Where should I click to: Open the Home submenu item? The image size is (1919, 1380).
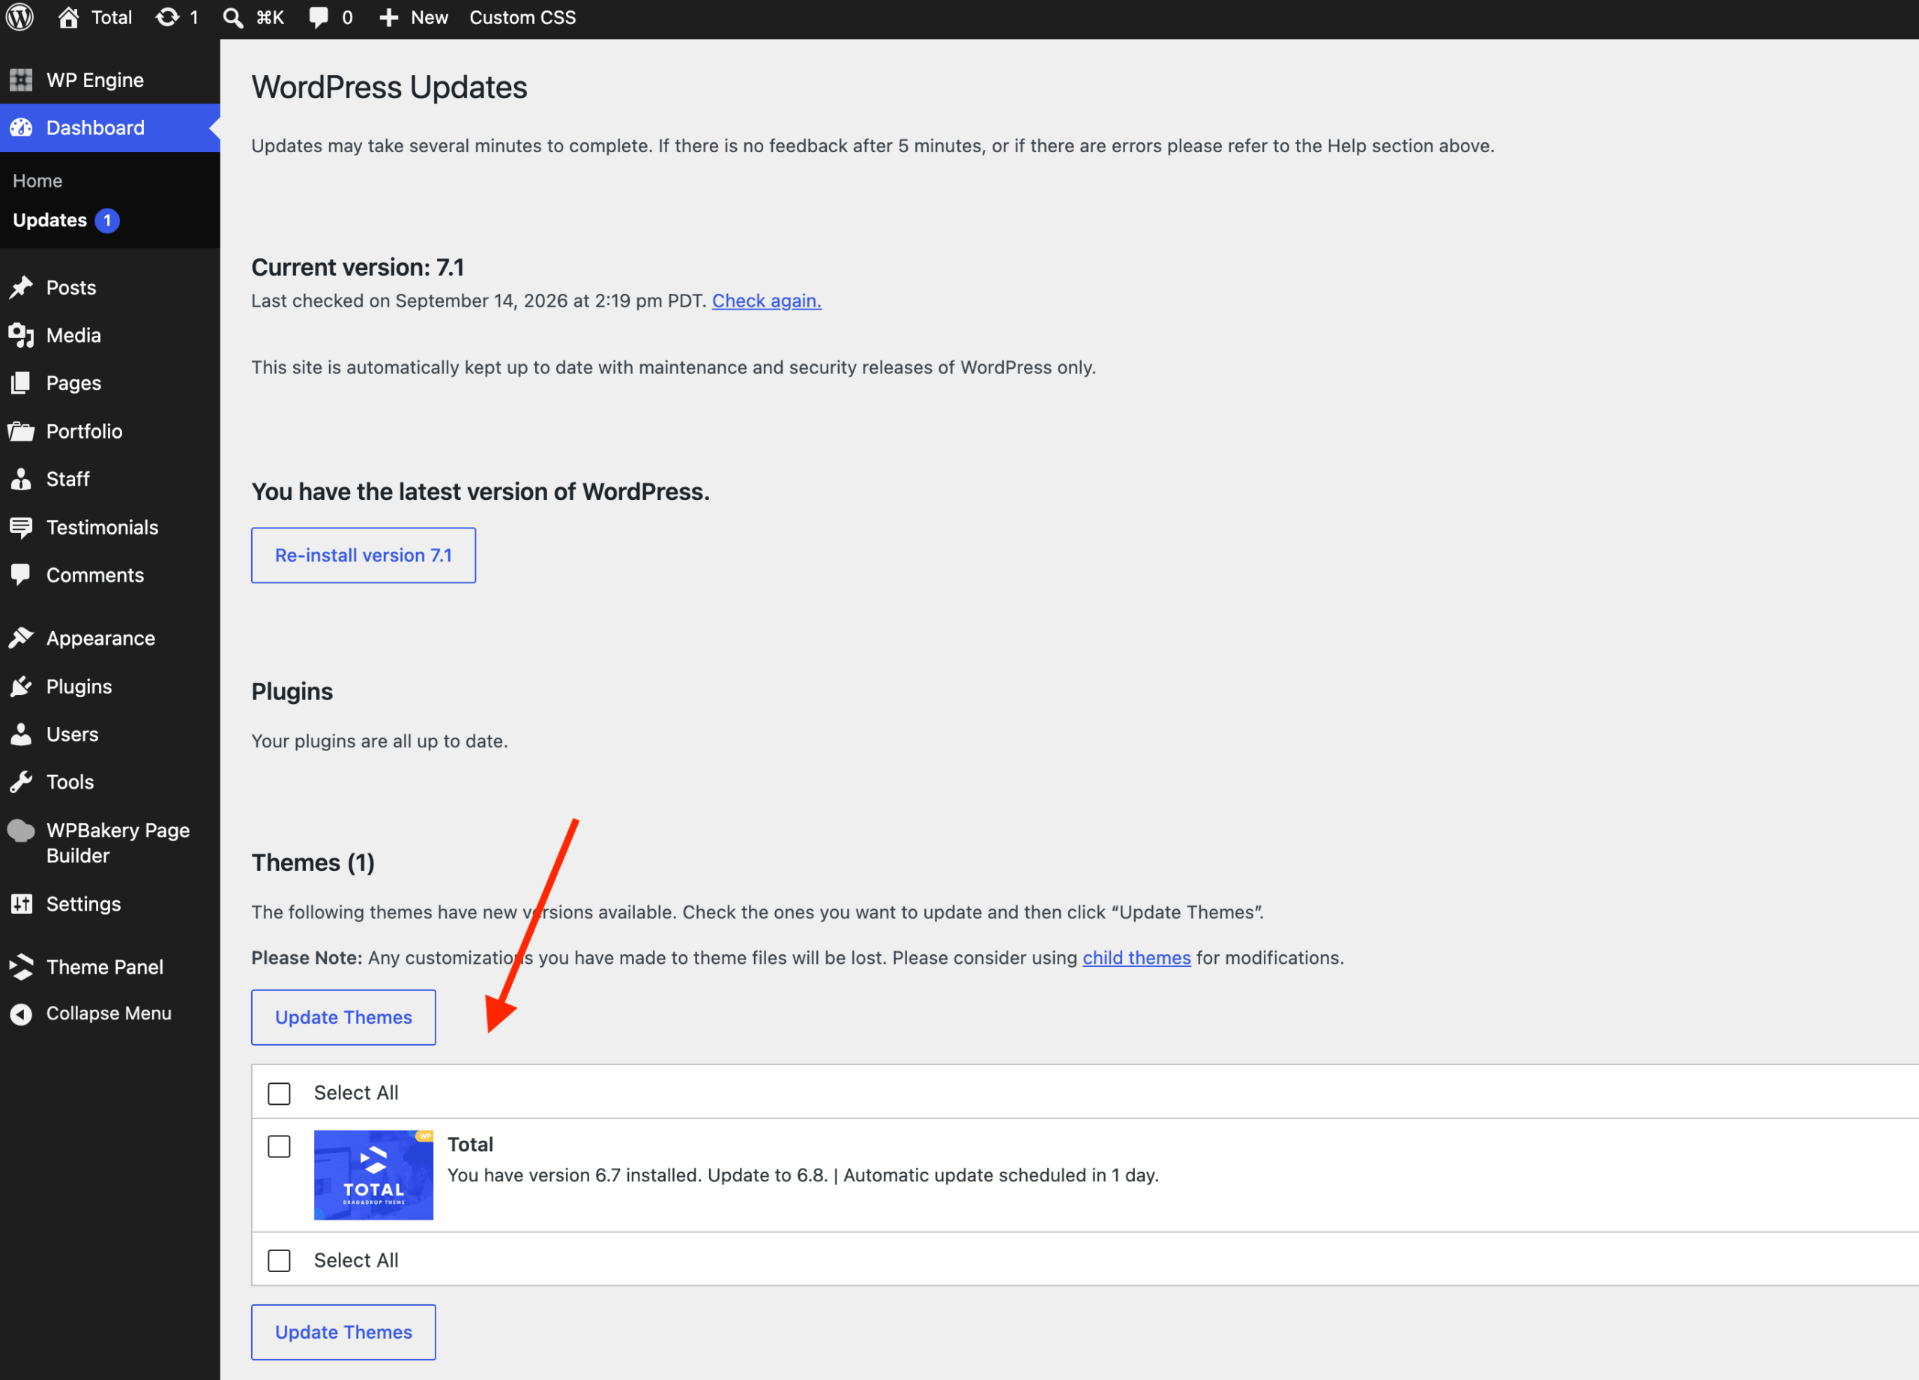point(38,181)
